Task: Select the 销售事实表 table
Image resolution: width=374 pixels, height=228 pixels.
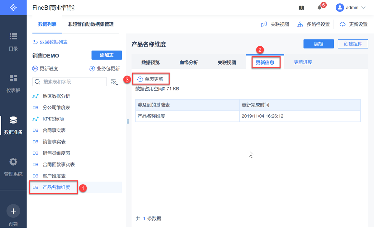Action: pyautogui.click(x=54, y=142)
